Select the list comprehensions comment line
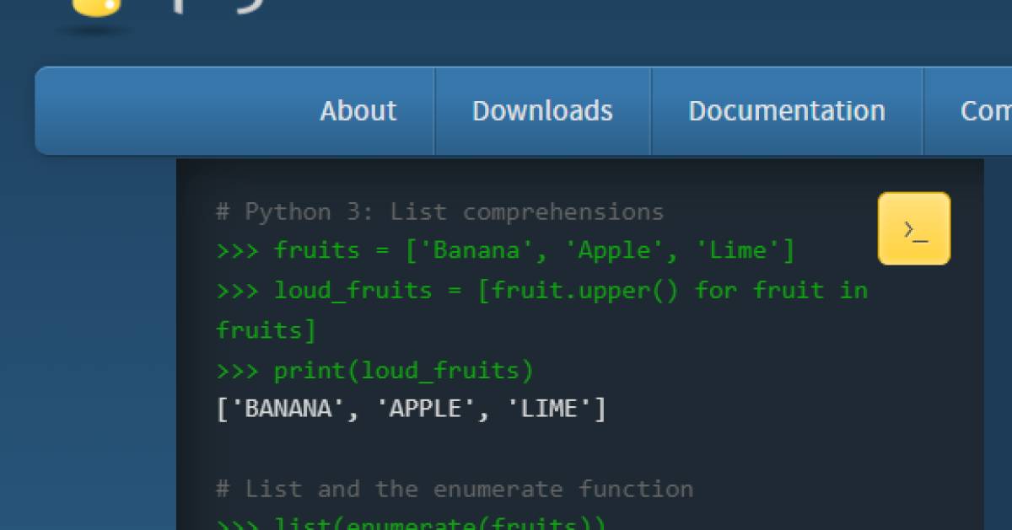1012x530 pixels. pos(439,211)
